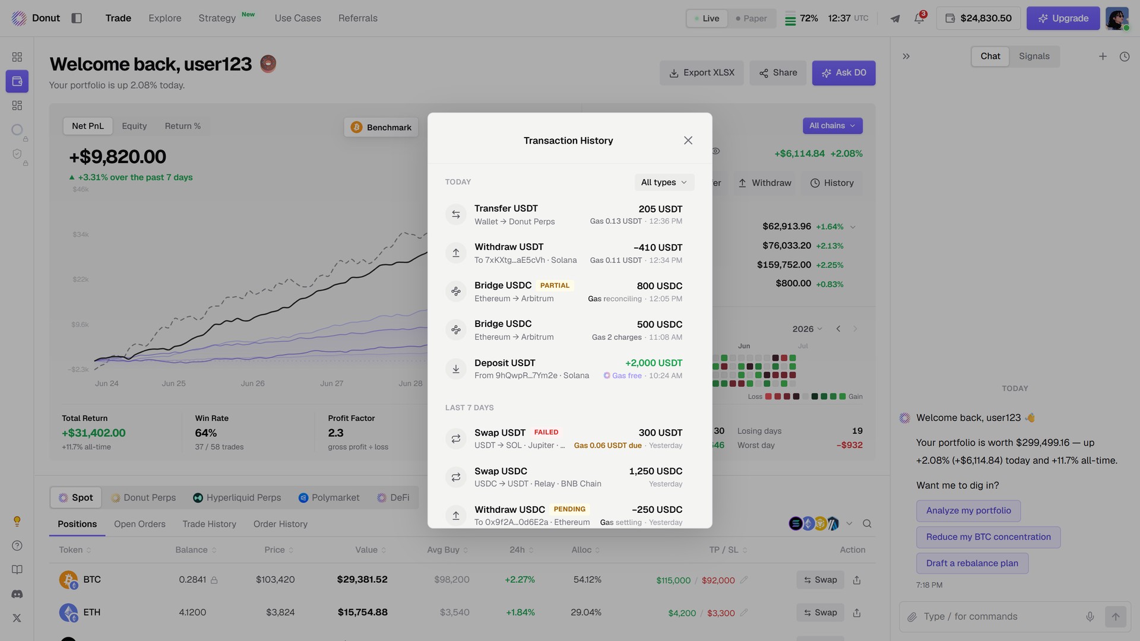Toggle balance visibility eye icon

point(716,151)
